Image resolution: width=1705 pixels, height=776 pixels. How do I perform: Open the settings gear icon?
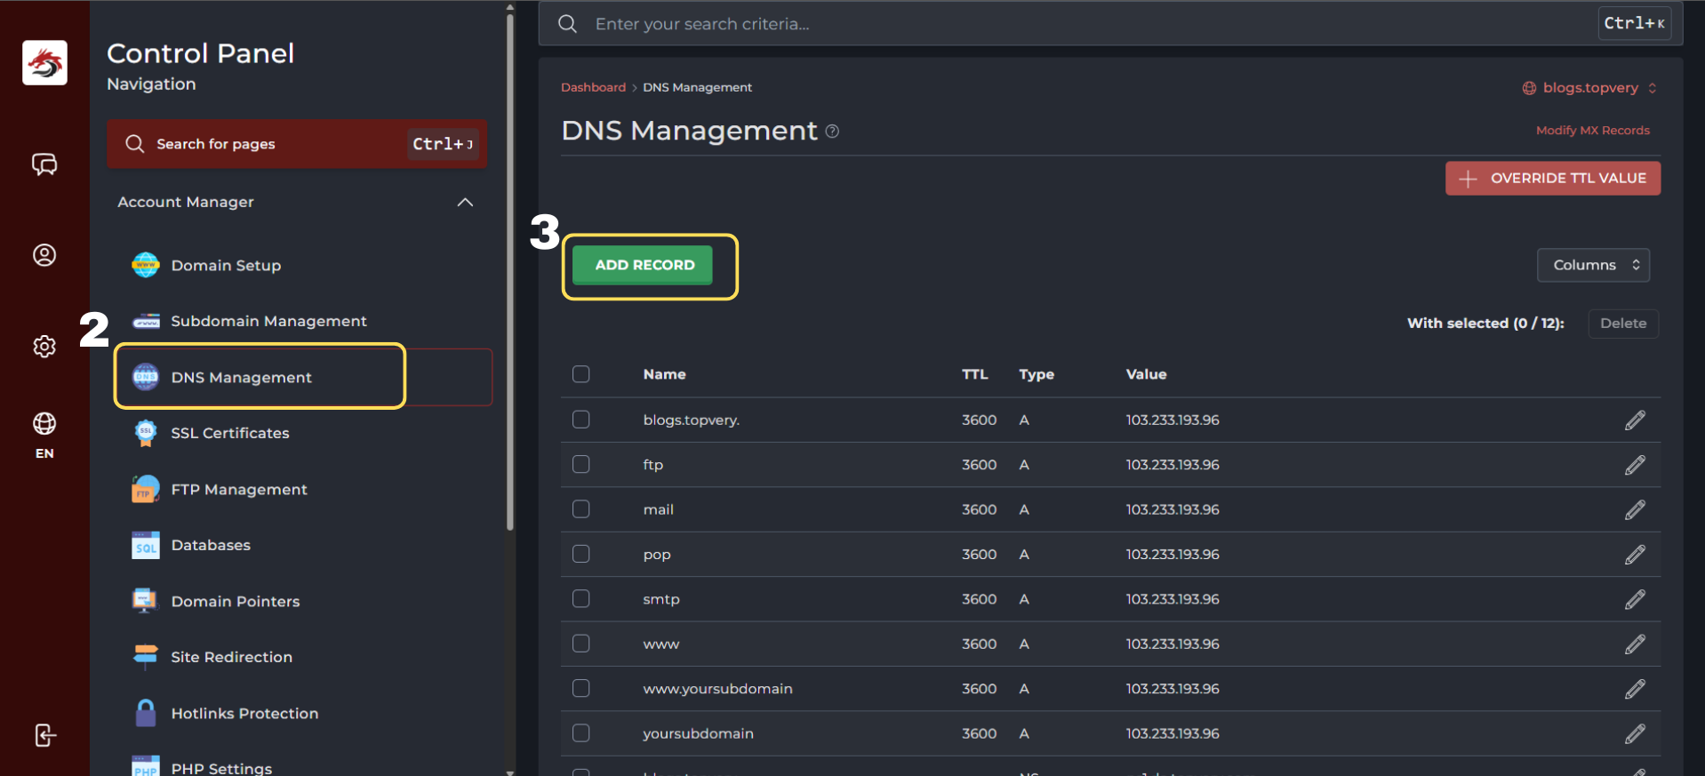[x=44, y=346]
